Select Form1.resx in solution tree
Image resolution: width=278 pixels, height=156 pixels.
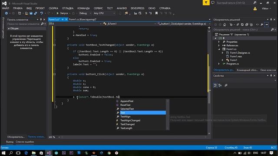pos(236,56)
